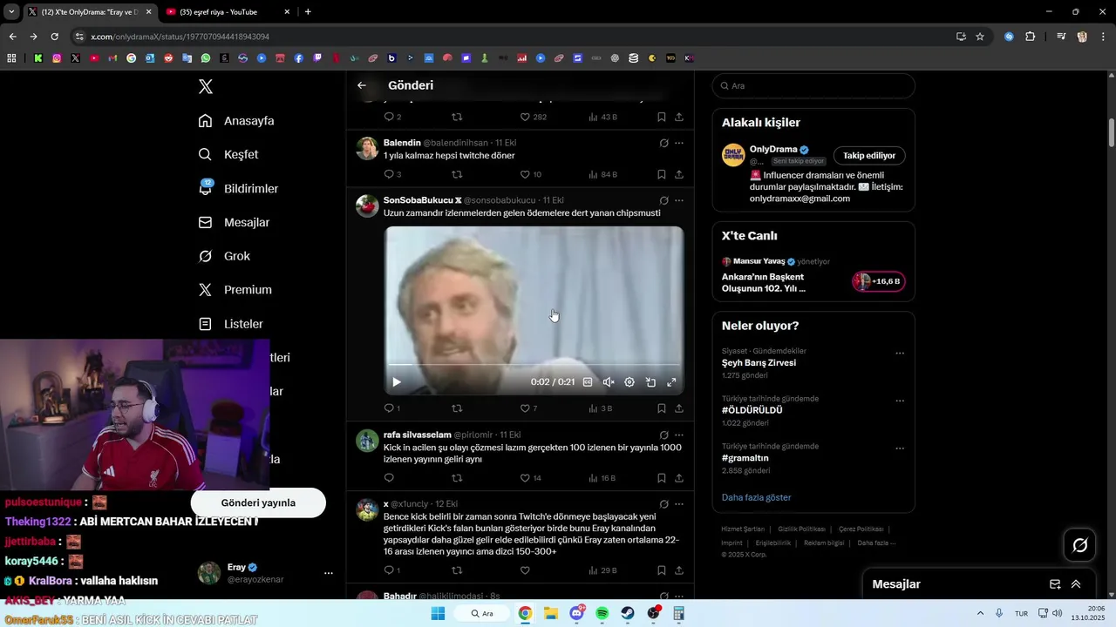Screen dimensions: 1116x627
Task: Click the Ara search field on X
Action: coord(813,85)
